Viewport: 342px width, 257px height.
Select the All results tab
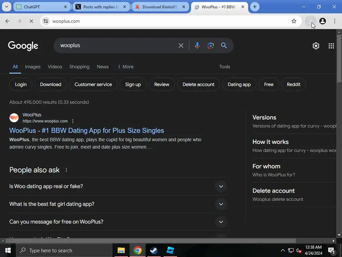tap(15, 67)
